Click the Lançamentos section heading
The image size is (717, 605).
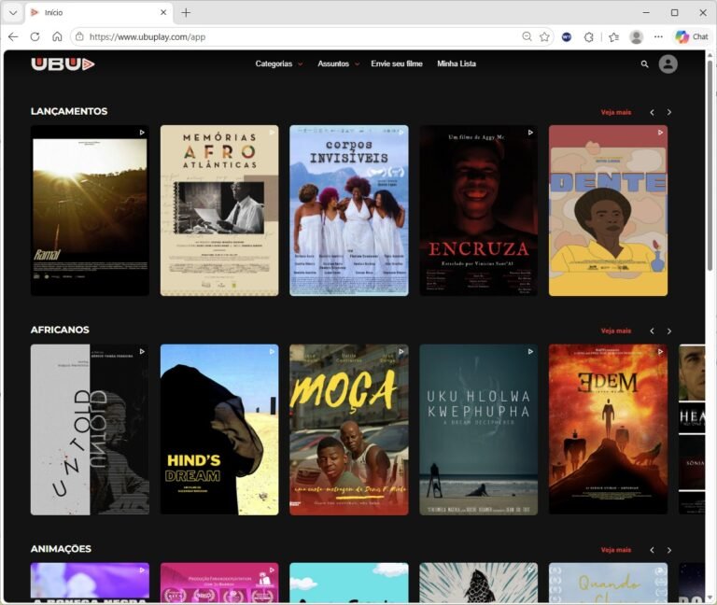click(69, 112)
